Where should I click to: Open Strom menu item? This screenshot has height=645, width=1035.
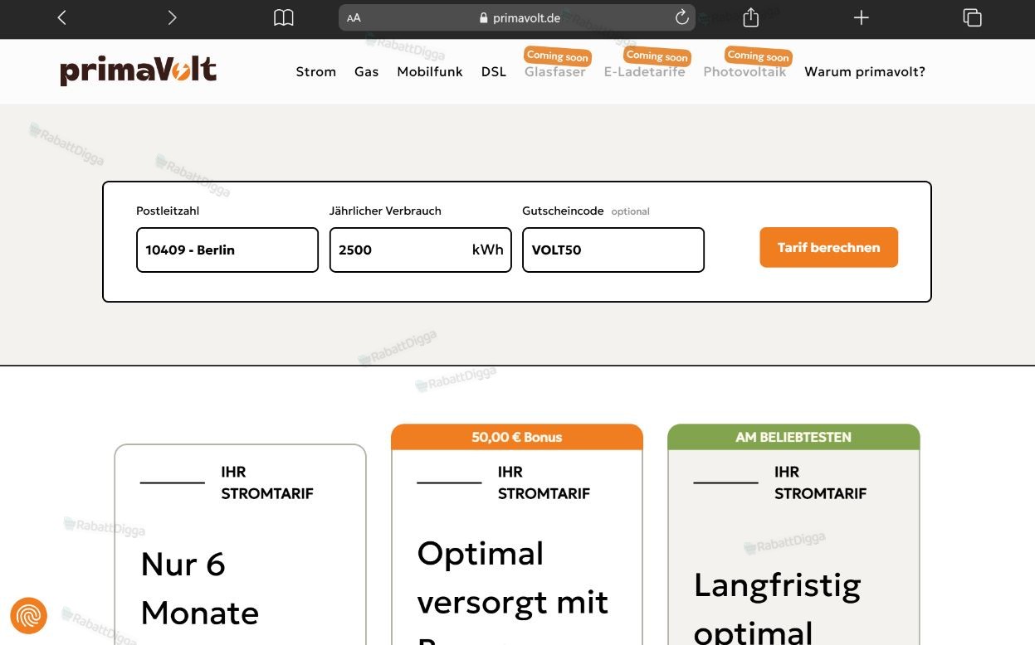[316, 71]
